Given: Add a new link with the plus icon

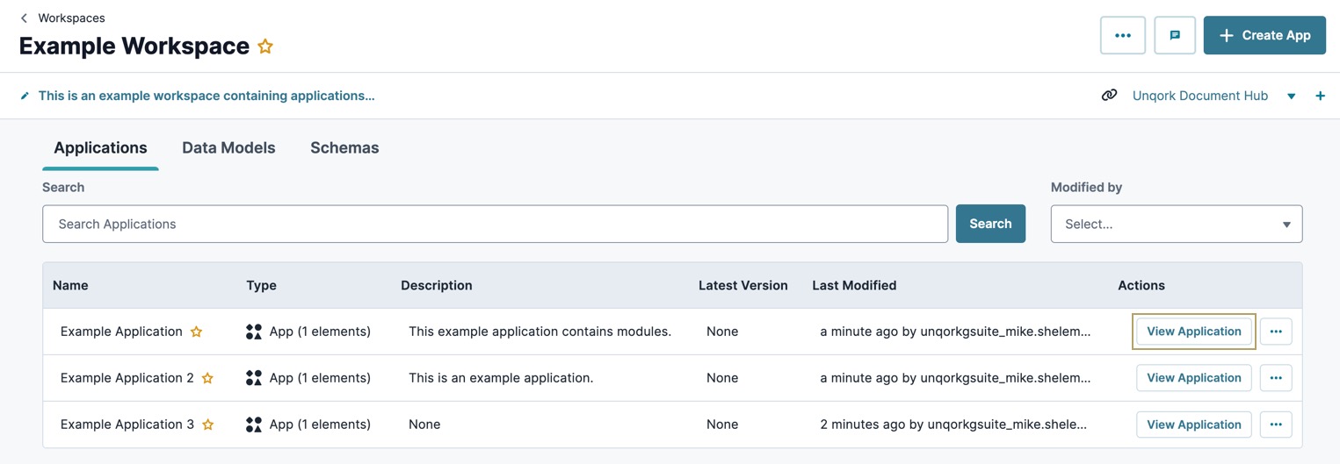Looking at the screenshot, I should point(1320,96).
